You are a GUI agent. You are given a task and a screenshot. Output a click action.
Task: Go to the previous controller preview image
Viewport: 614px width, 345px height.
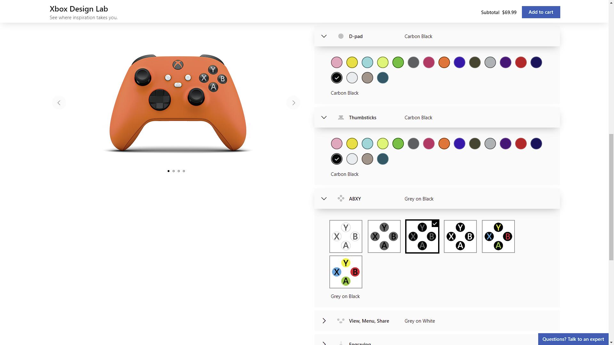pos(59,103)
